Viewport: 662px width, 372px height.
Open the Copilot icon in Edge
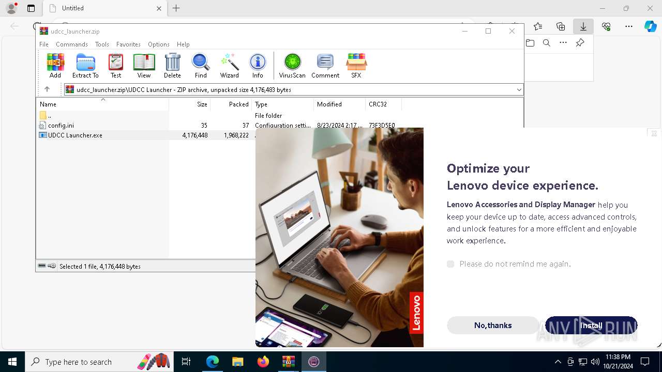(650, 26)
